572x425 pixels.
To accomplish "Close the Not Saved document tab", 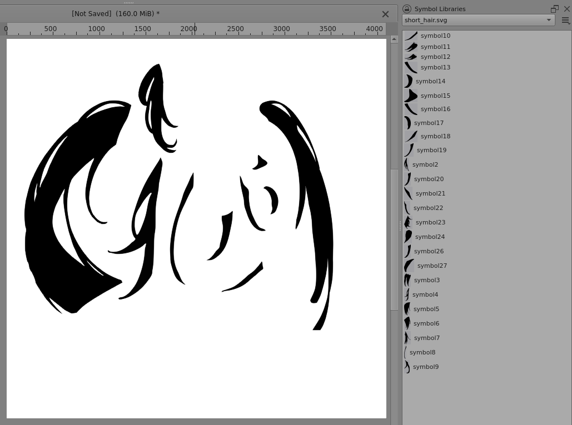I will coord(385,14).
